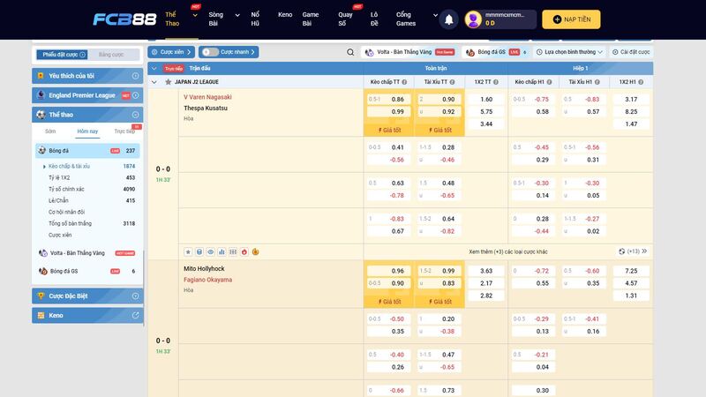Expand Yêu thích của tôi panel
706x397 pixels.
tap(135, 76)
